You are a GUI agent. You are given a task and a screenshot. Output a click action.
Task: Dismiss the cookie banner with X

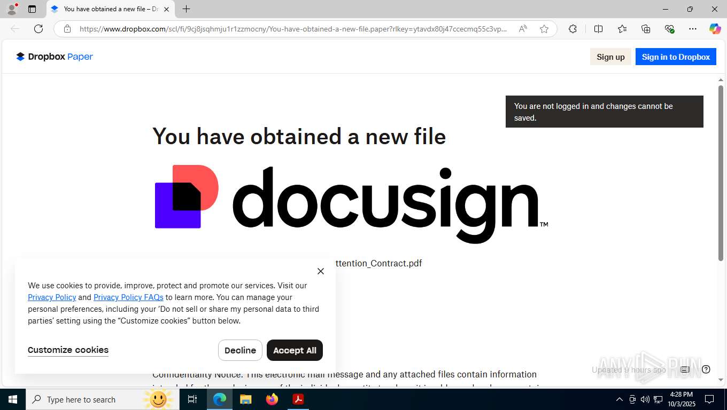[321, 271]
